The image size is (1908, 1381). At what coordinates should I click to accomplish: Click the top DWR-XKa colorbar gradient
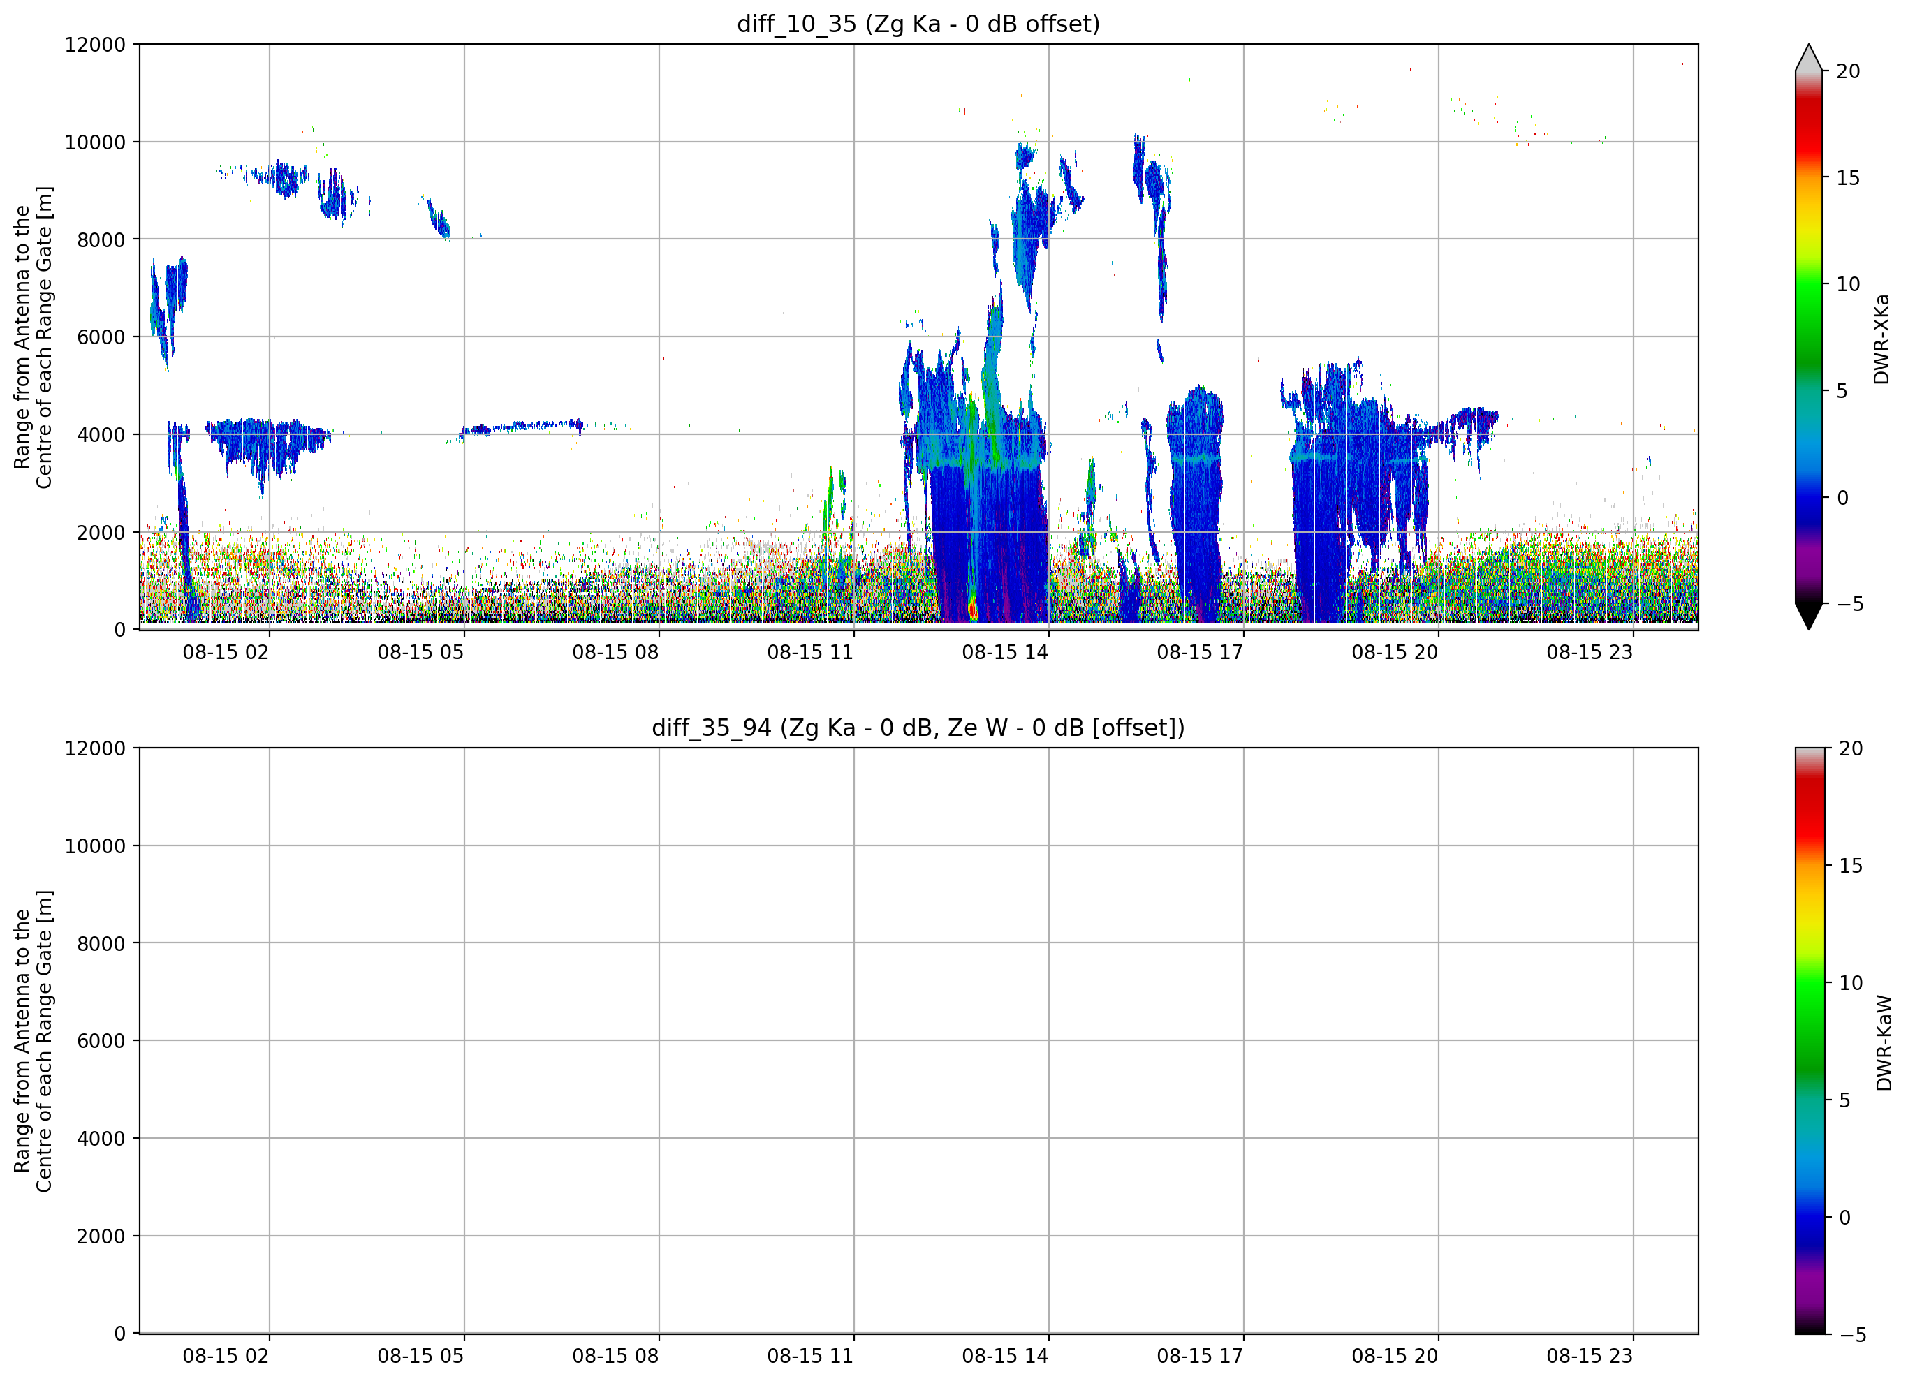coord(1809,337)
